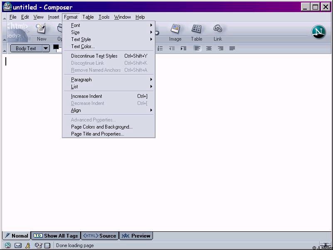Open the Insert menu
This screenshot has width=333, height=250.
coord(54,17)
